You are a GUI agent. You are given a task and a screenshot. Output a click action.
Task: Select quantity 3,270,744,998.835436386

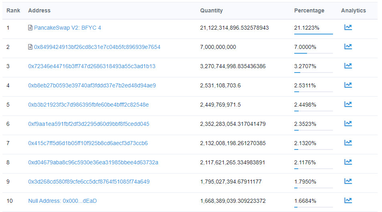pos(233,66)
